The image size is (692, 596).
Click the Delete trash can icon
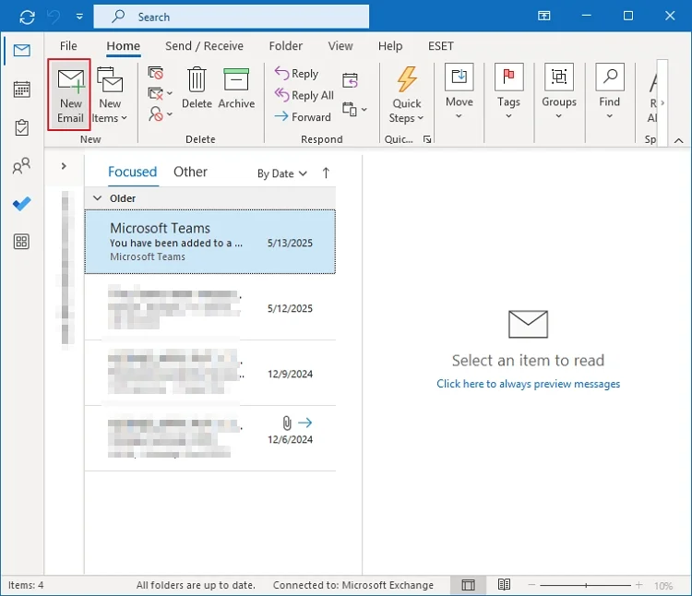click(197, 80)
